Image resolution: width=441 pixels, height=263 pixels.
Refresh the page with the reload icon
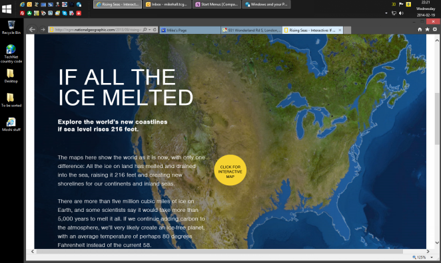coord(155,29)
